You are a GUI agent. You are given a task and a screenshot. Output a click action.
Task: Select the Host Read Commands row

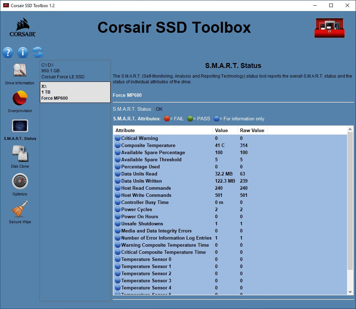coord(230,188)
